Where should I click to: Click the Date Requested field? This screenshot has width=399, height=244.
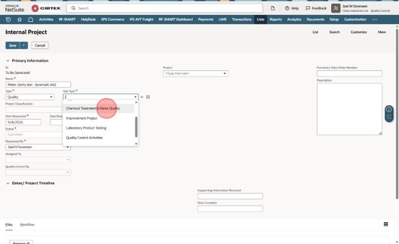click(x=23, y=122)
